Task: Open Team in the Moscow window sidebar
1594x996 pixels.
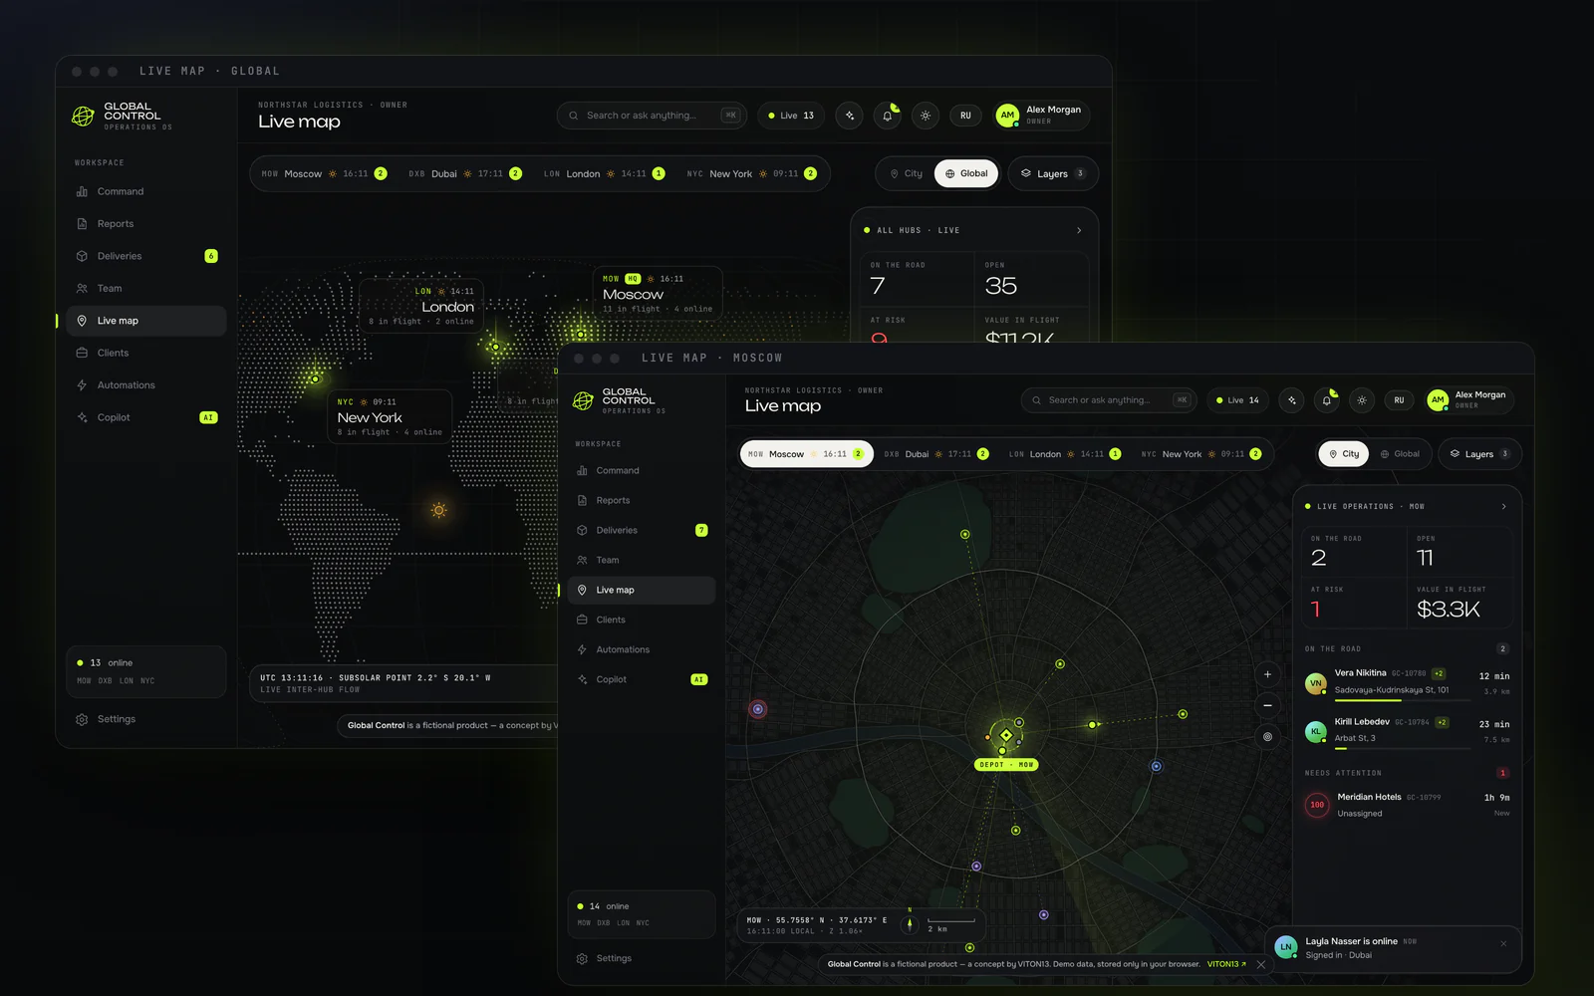Action: point(641,560)
